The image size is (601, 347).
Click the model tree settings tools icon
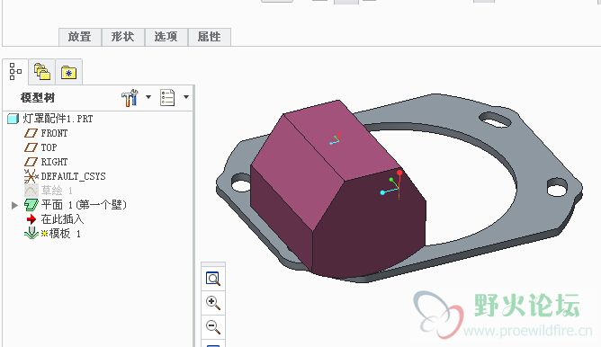coord(130,98)
